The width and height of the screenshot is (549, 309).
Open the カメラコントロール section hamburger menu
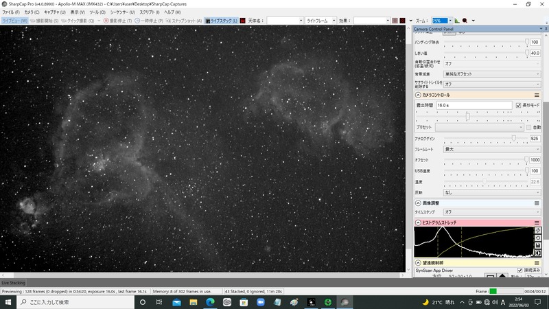pyautogui.click(x=537, y=95)
